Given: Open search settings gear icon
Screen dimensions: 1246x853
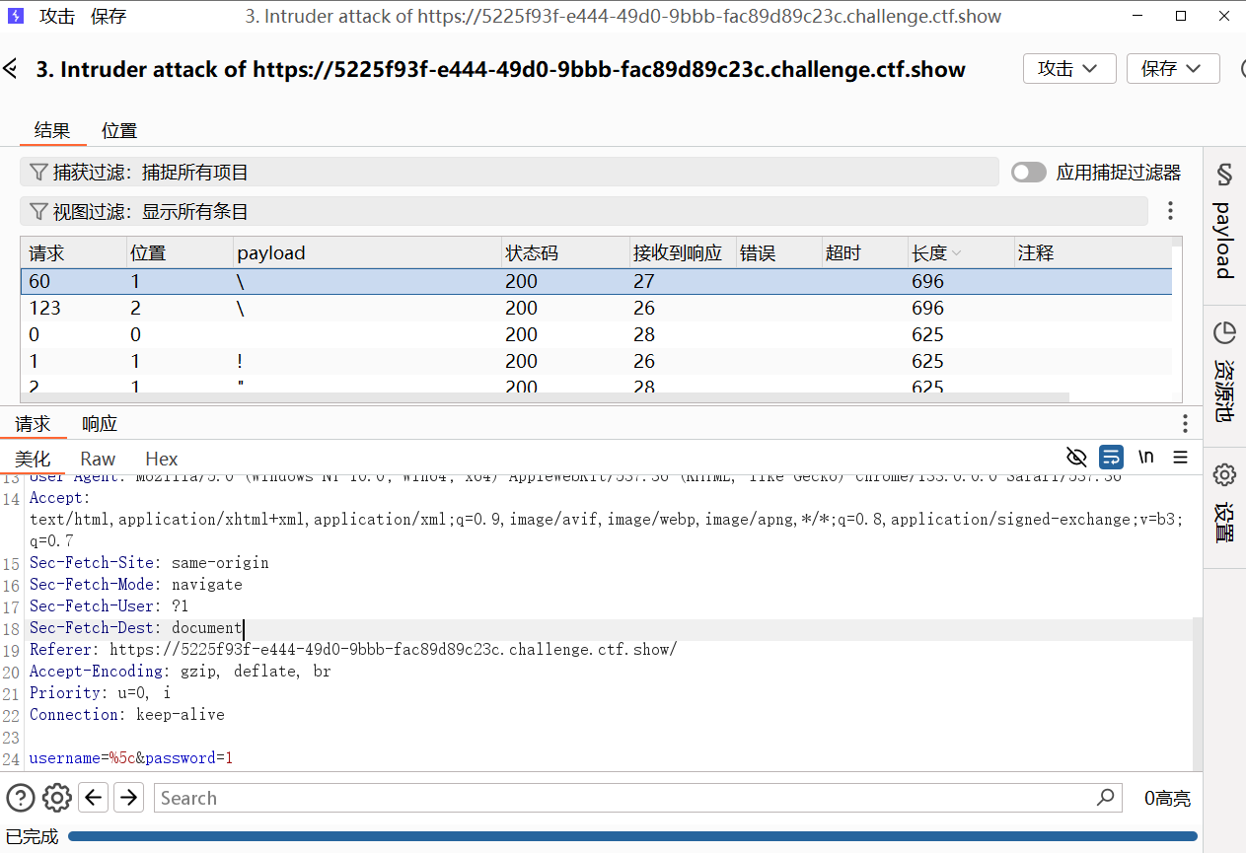Looking at the screenshot, I should [57, 798].
